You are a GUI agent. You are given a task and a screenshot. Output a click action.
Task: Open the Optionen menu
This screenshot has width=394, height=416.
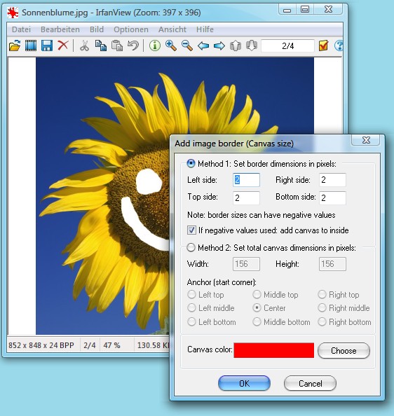point(131,29)
